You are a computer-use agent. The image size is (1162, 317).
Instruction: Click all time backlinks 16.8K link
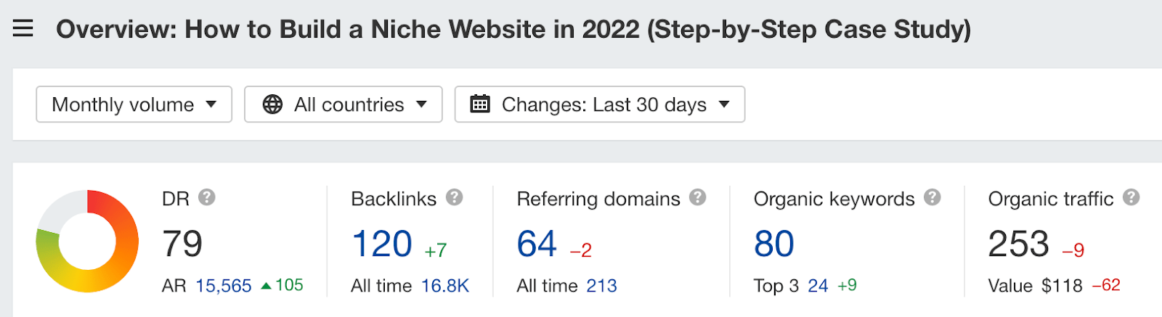pyautogui.click(x=445, y=286)
